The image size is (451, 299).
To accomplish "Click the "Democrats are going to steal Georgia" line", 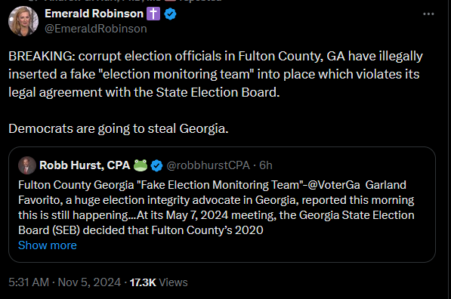I will click(119, 128).
